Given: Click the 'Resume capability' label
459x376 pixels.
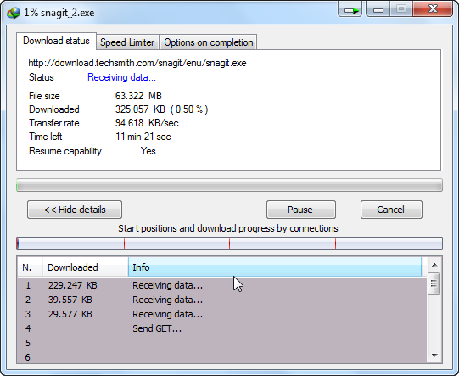Looking at the screenshot, I should (x=65, y=151).
